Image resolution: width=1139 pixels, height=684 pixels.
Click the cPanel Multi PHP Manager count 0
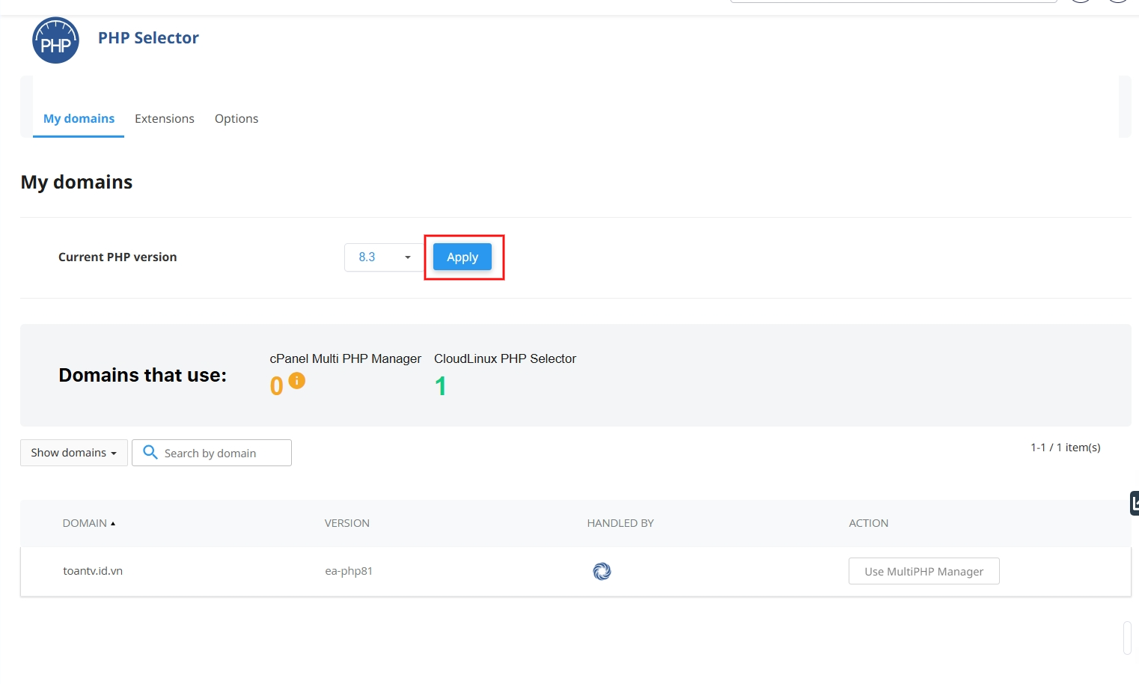pyautogui.click(x=277, y=386)
